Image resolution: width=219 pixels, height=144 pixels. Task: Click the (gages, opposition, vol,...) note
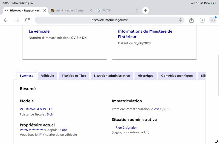[x=131, y=132]
